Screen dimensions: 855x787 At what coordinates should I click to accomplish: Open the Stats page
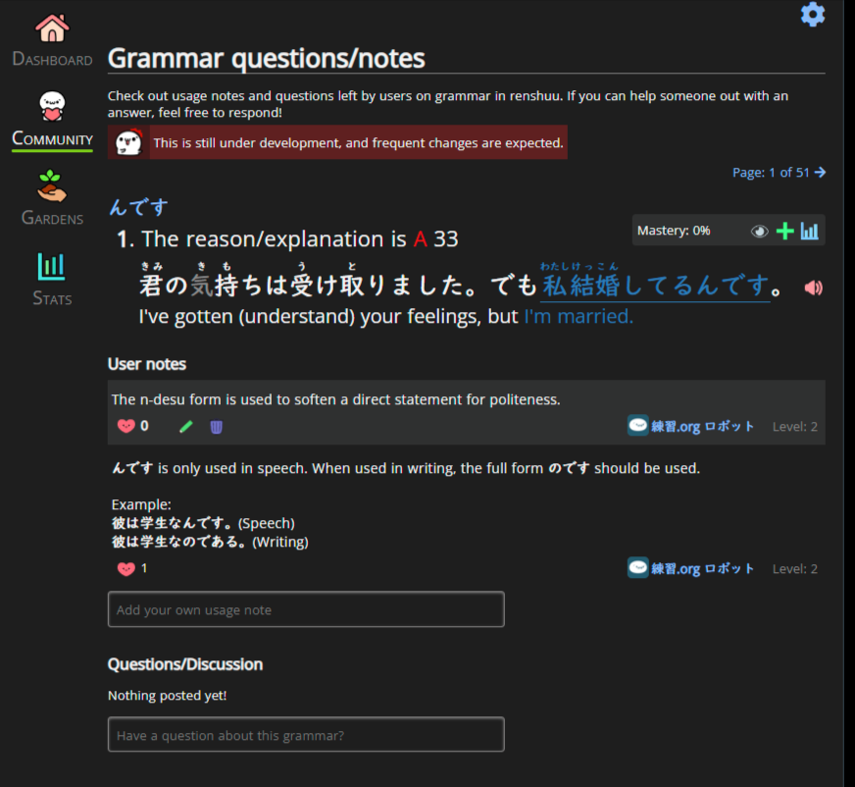coord(52,279)
